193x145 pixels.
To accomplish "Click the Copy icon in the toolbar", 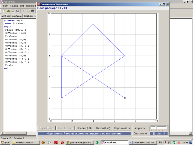I will (x=28, y=11).
